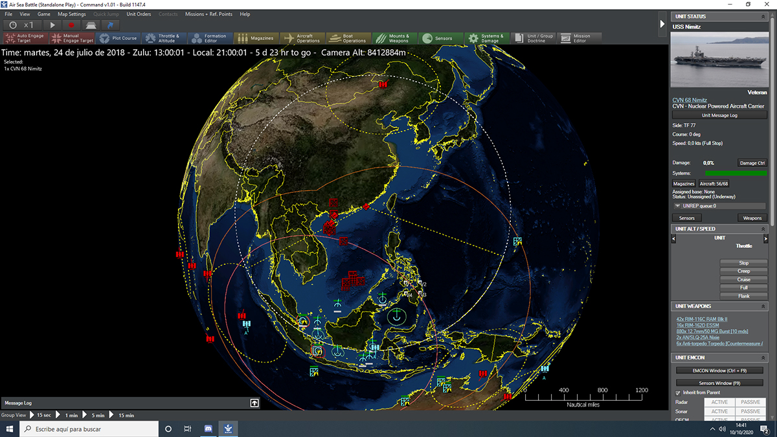Click the Windows Start button
Image resolution: width=777 pixels, height=437 pixels.
tap(10, 429)
